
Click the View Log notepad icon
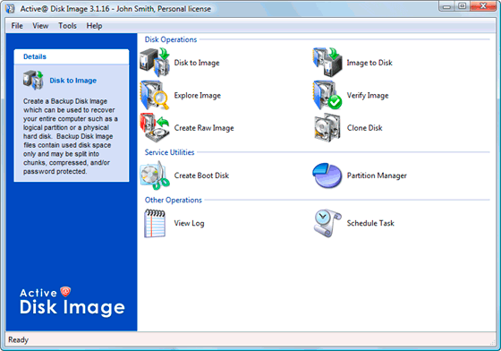tap(155, 223)
